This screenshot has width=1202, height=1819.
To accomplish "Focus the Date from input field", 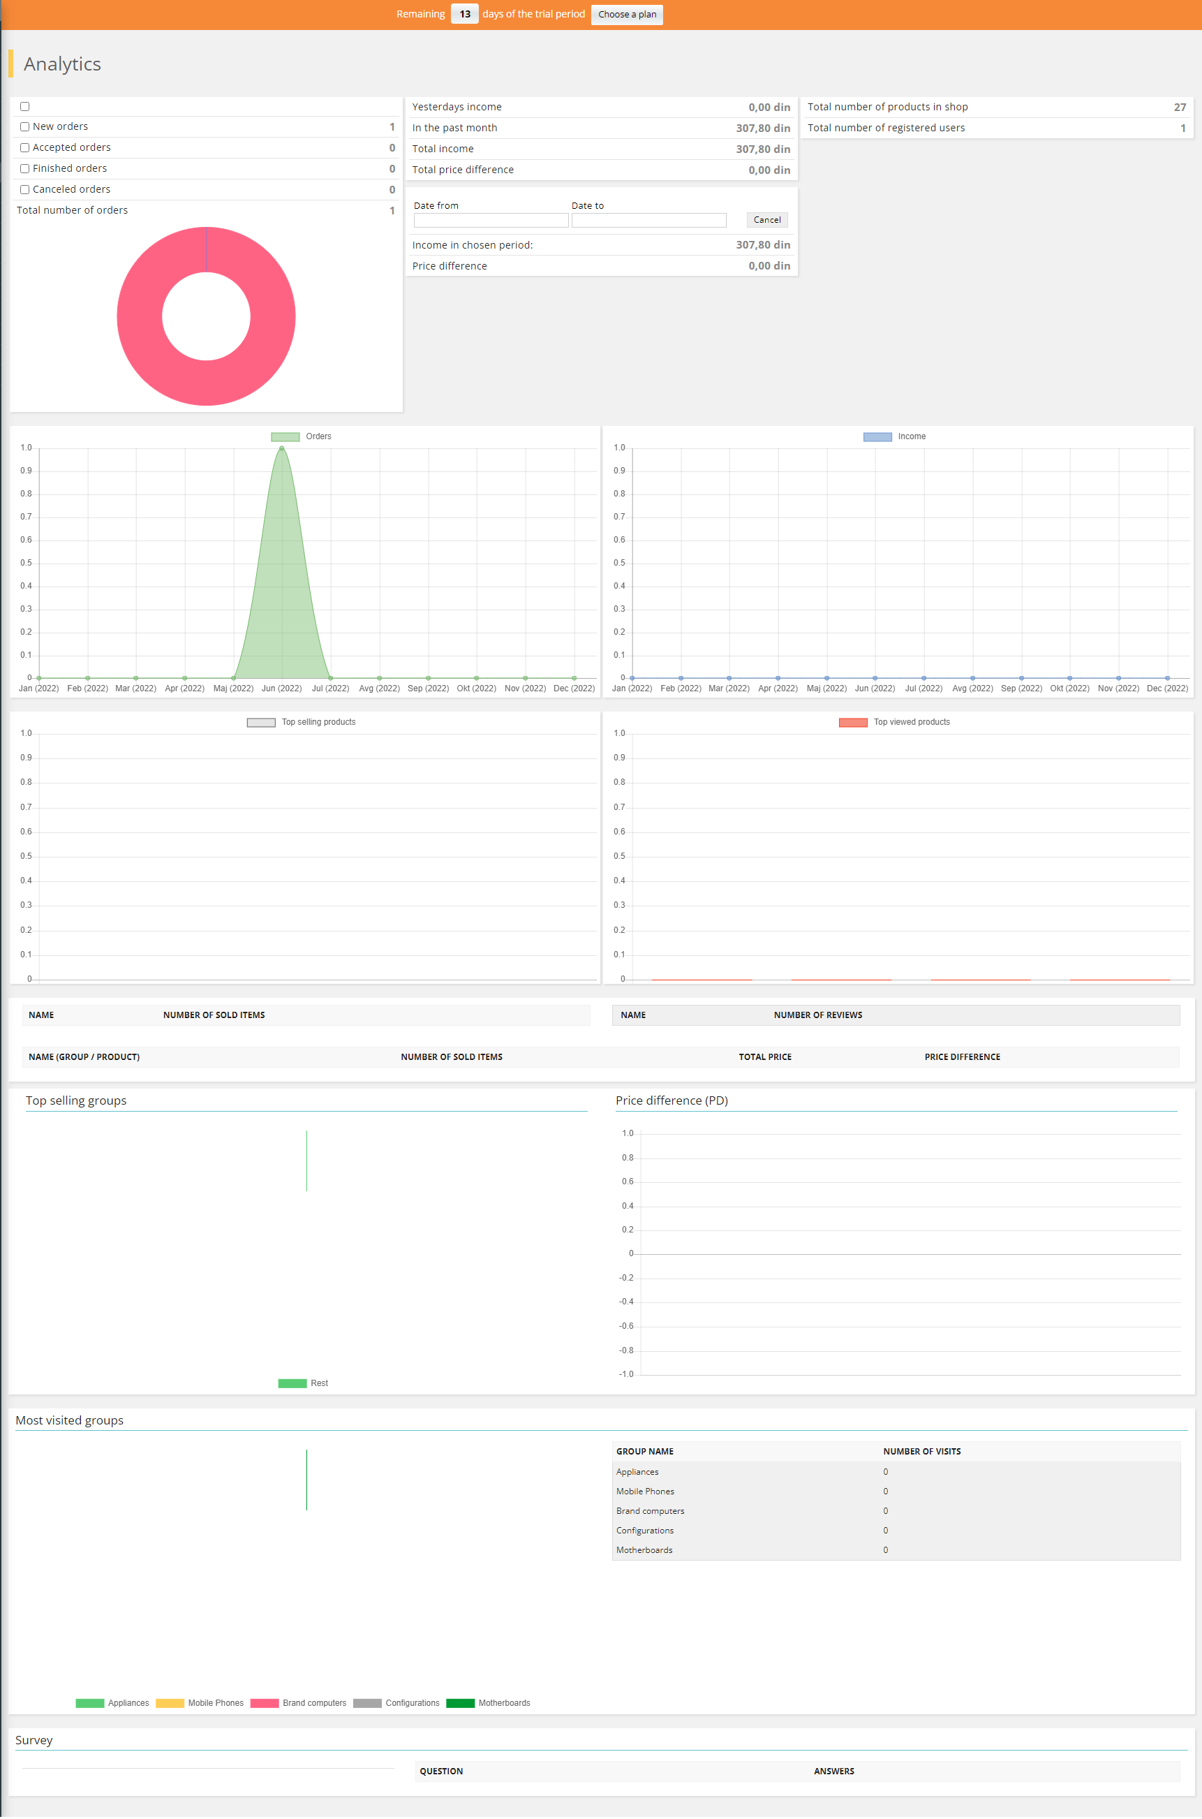I will [491, 220].
